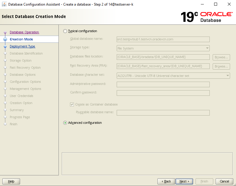The image size is (236, 186).
Task: Click the Database files location field
Action: [163, 57]
